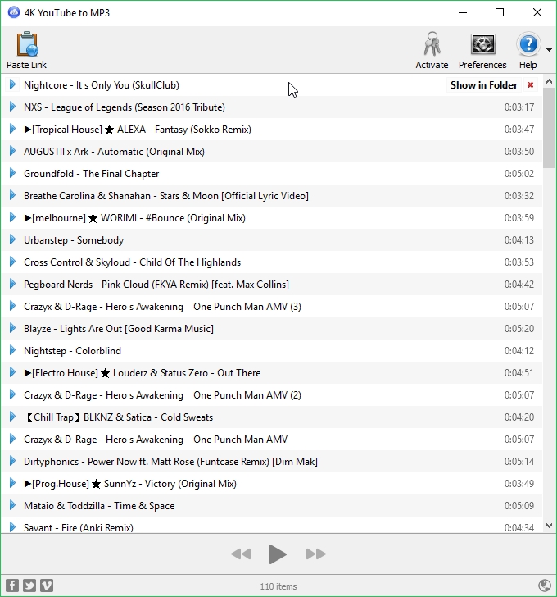The height and width of the screenshot is (597, 557).
Task: Play Pegboard Nerds - Pink Cloud icon
Action: click(12, 284)
